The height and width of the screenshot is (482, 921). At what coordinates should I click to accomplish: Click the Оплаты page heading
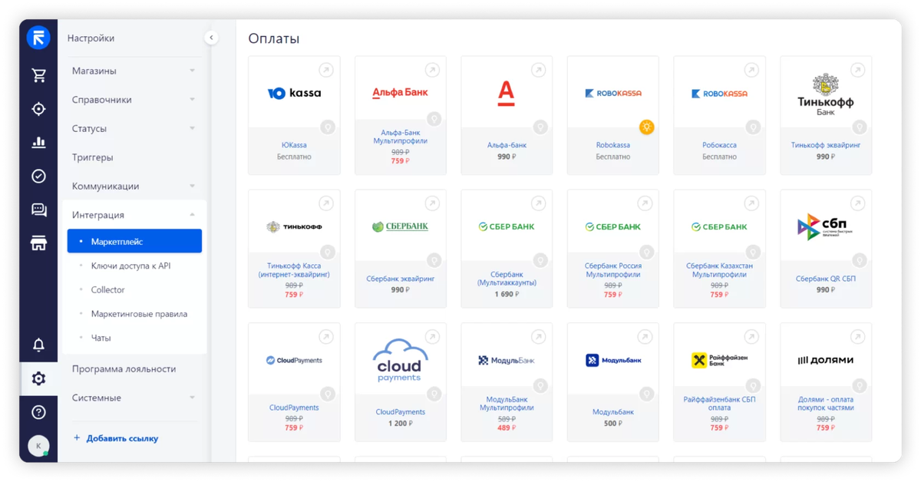point(274,38)
